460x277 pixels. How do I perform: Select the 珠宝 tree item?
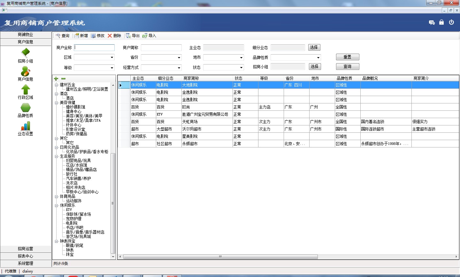tap(70, 255)
